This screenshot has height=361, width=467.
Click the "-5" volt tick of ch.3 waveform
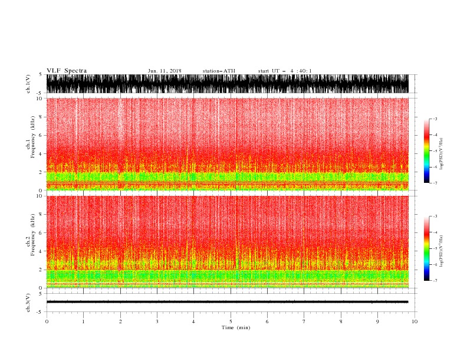coord(40,312)
